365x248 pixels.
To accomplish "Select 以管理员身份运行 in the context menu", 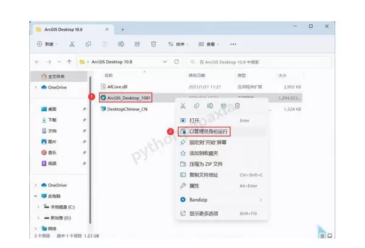I will pyautogui.click(x=209, y=131).
